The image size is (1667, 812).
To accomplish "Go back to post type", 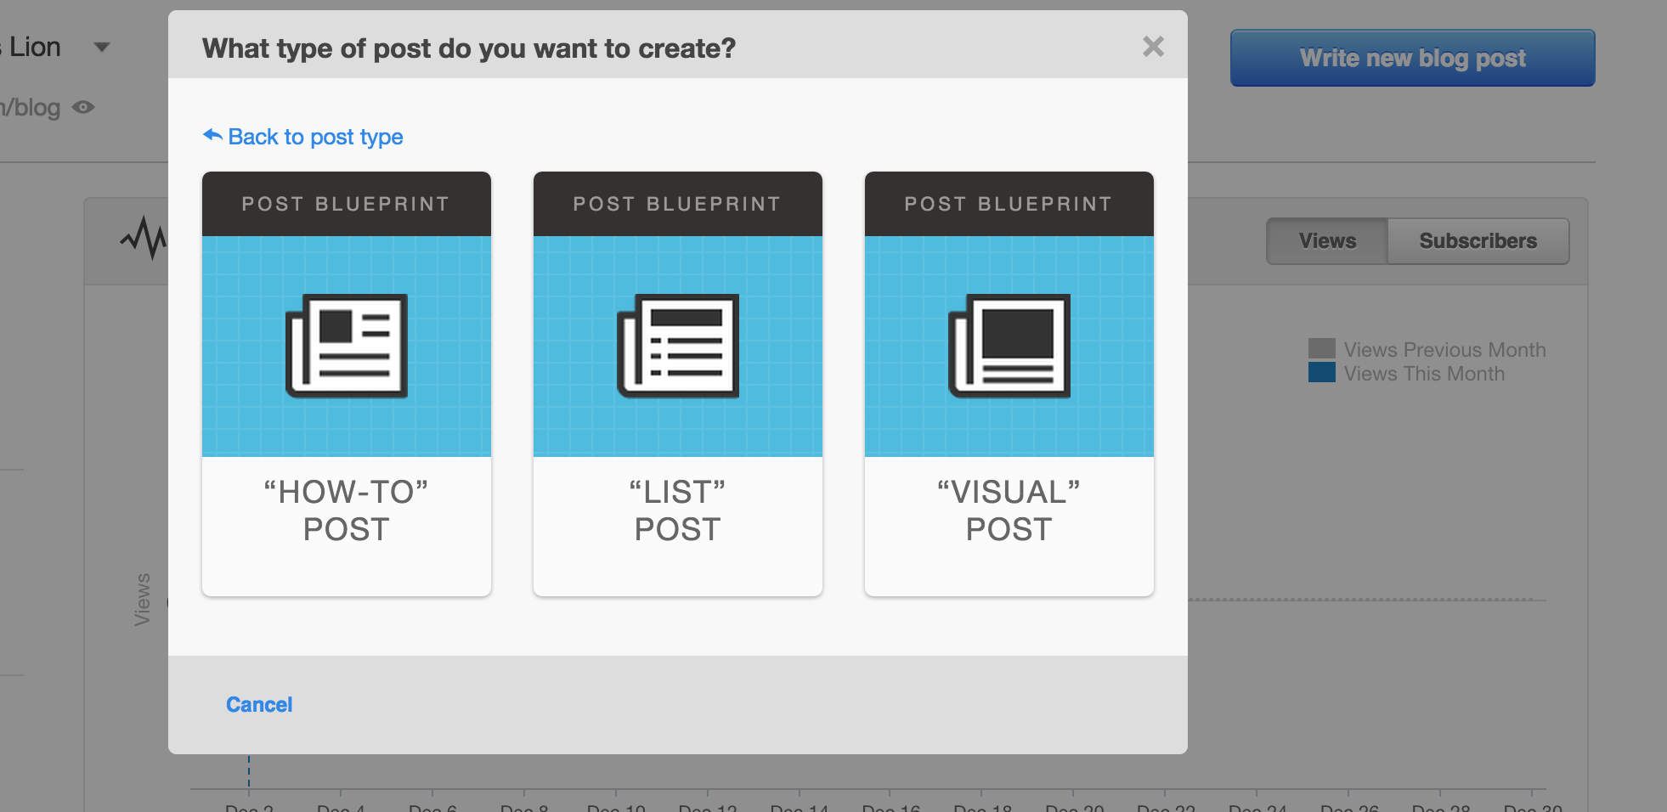I will (315, 137).
